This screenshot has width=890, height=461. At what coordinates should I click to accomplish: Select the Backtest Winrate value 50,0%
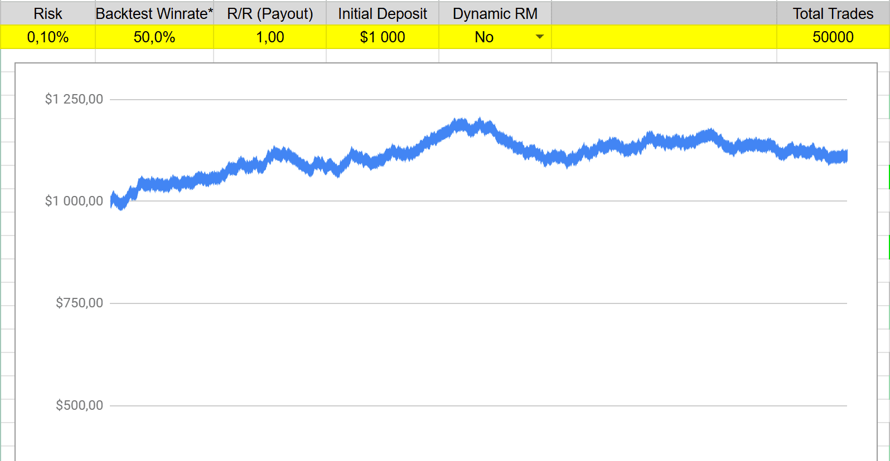(154, 37)
